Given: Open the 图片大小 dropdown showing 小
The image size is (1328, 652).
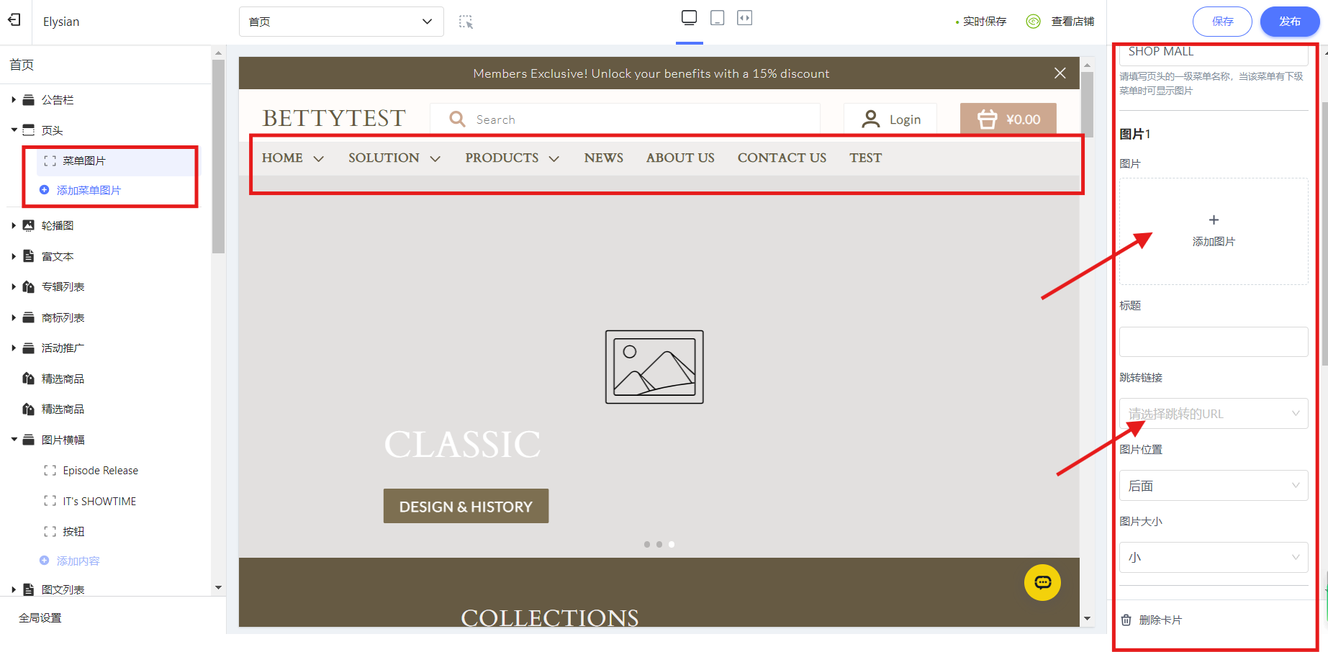Looking at the screenshot, I should [1213, 558].
